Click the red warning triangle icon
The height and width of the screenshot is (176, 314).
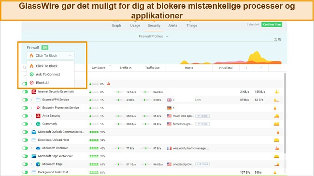pyautogui.click(x=109, y=84)
